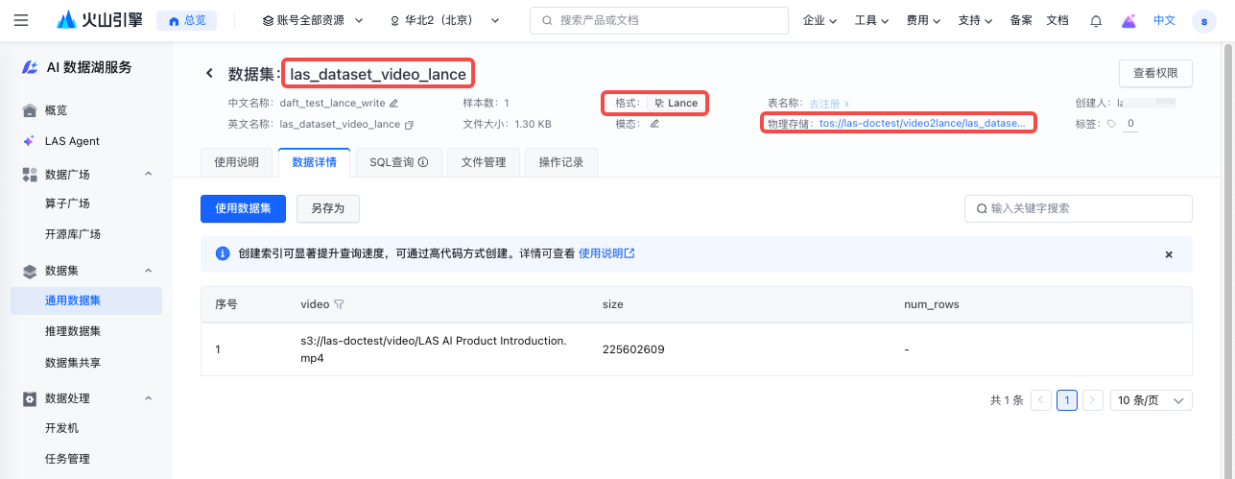This screenshot has height=479, width=1235.
Task: Select 通用数据集 in the sidebar
Action: [x=86, y=300]
